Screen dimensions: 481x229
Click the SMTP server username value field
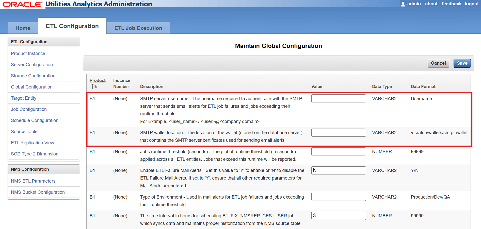pyautogui.click(x=339, y=98)
